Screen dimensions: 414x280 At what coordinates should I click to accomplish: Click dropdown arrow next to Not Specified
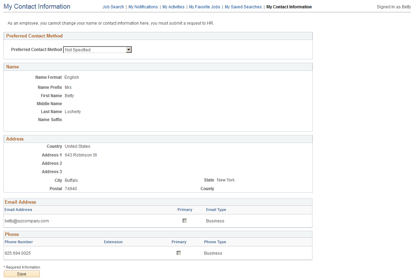[129, 50]
